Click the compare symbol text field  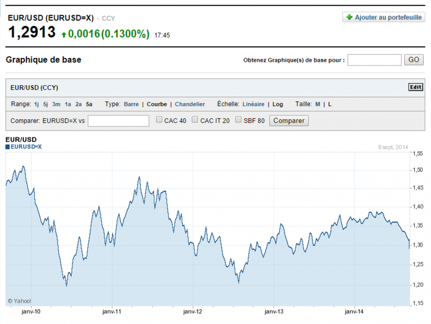118,121
